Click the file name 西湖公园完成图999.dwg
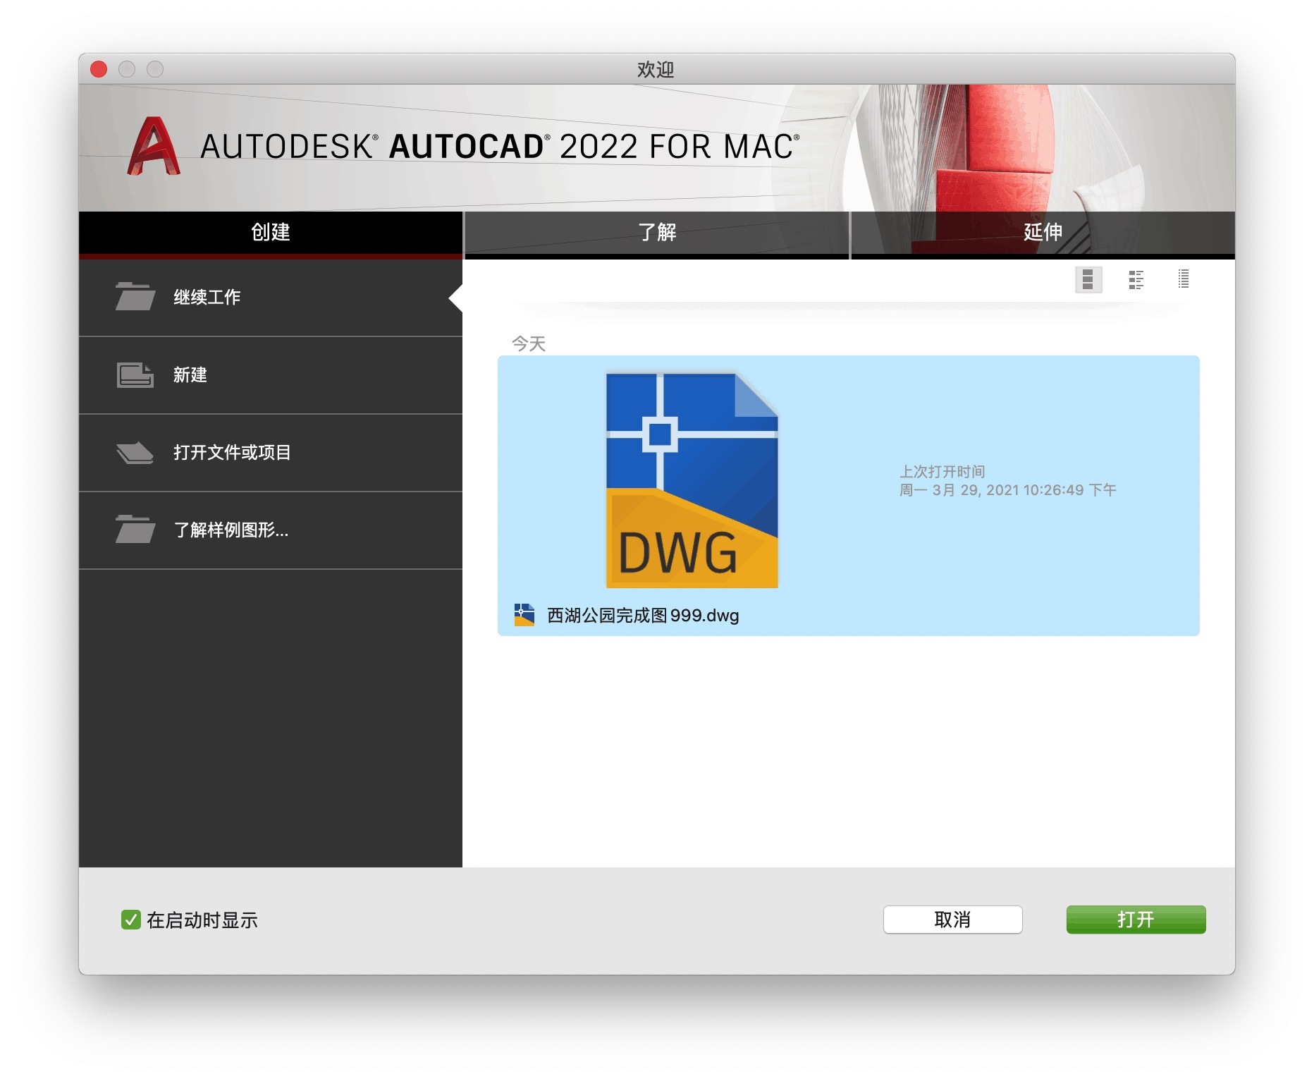This screenshot has height=1079, width=1314. 642,616
